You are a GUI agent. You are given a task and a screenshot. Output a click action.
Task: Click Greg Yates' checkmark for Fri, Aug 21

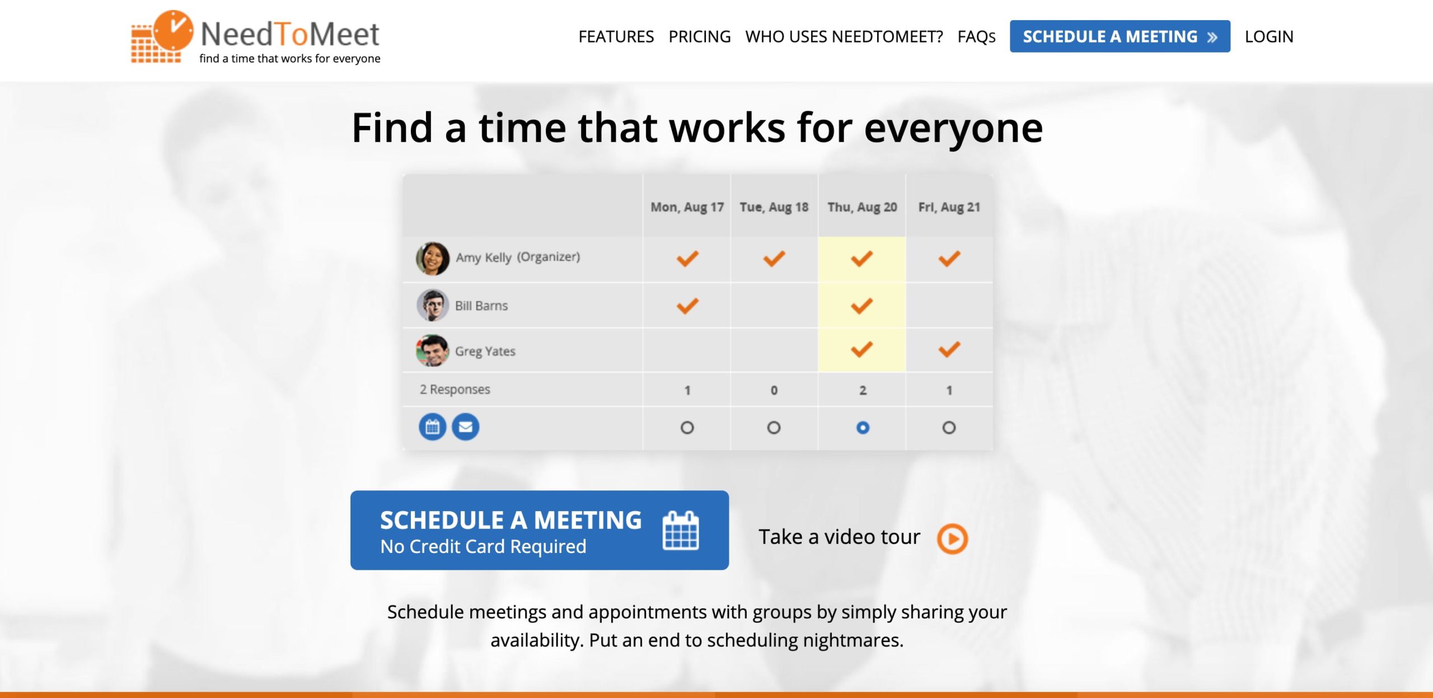949,349
